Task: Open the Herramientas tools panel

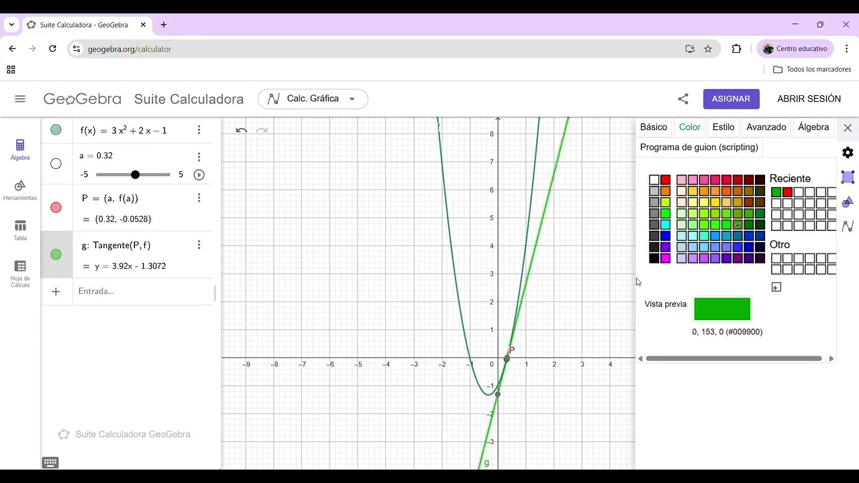Action: tap(20, 190)
